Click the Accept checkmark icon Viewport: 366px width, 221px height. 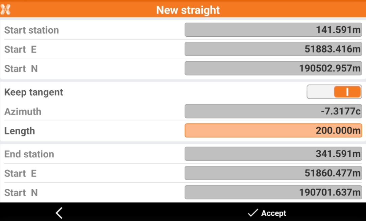(252, 213)
